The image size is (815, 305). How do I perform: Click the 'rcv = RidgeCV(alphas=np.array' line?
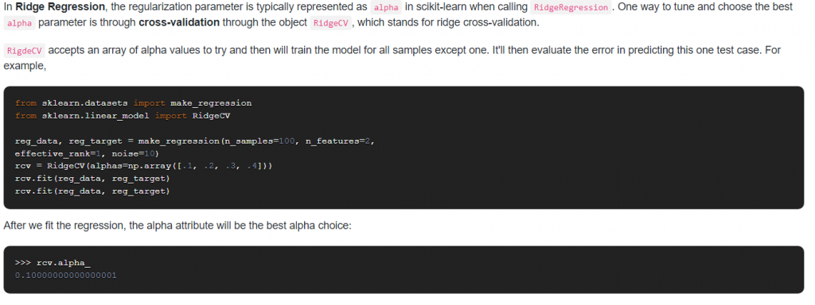pyautogui.click(x=144, y=166)
